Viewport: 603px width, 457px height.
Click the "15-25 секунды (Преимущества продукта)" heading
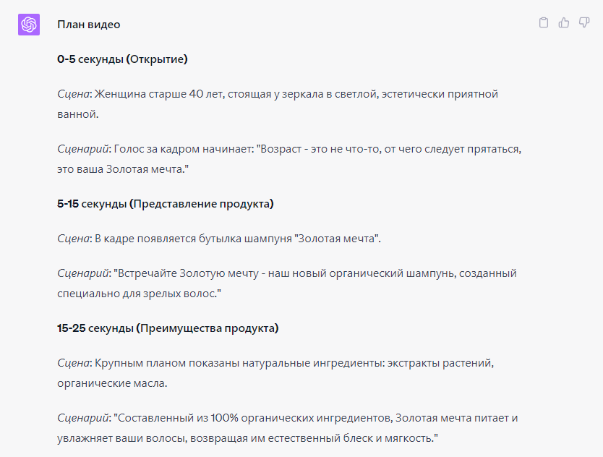pos(168,328)
